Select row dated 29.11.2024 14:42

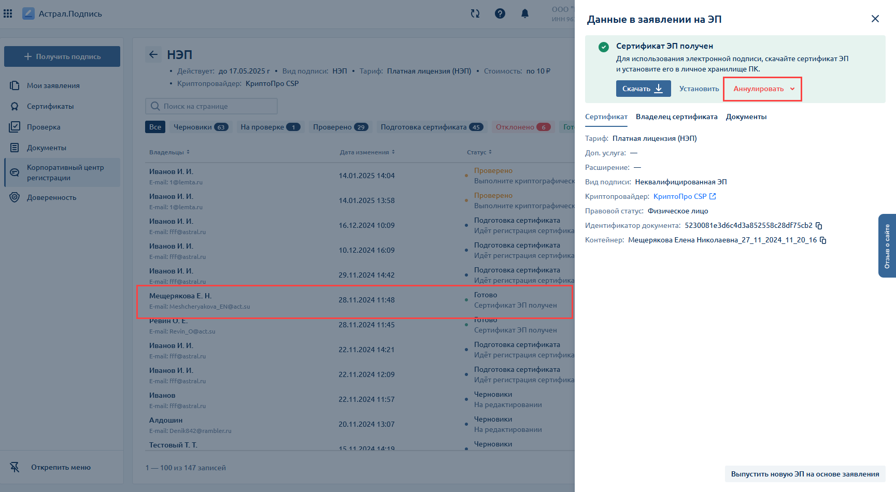coord(360,275)
